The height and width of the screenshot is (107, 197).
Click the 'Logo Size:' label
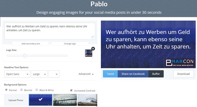coord(12,50)
